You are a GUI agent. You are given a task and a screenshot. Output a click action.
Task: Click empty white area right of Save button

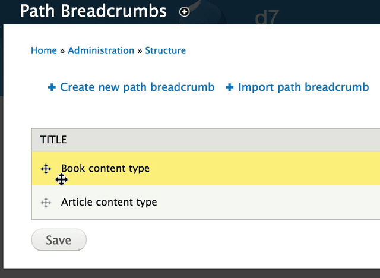click(208, 240)
